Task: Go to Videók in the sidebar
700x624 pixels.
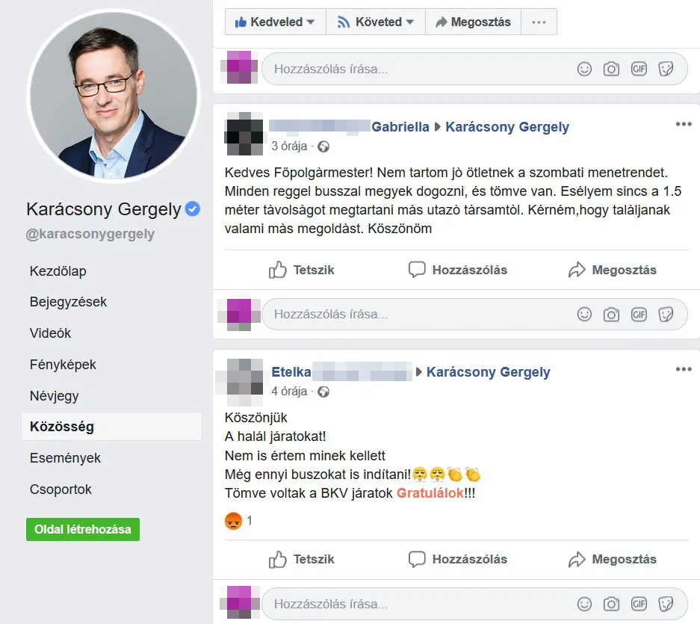Action: pyautogui.click(x=51, y=333)
